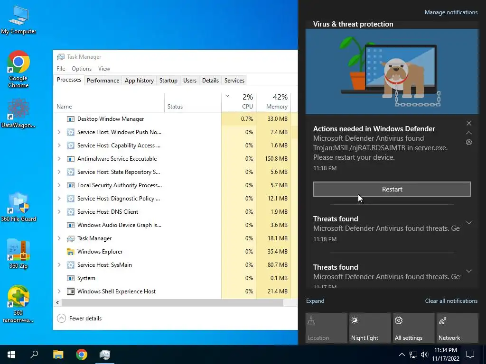Image resolution: width=486 pixels, height=364 pixels.
Task: Launch Chrome from the taskbar
Action: [x=82, y=355]
